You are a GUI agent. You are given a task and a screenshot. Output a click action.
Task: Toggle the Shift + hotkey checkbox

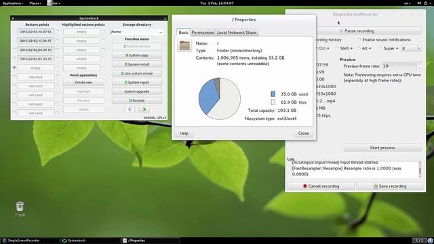coord(337,48)
